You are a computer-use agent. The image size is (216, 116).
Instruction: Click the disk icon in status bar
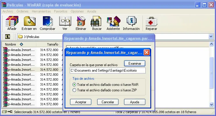click(4, 112)
